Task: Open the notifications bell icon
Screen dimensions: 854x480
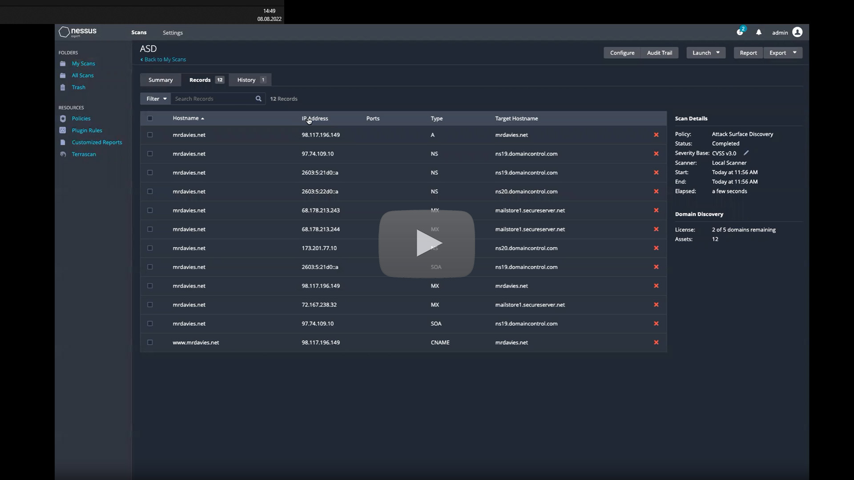Action: point(759,32)
